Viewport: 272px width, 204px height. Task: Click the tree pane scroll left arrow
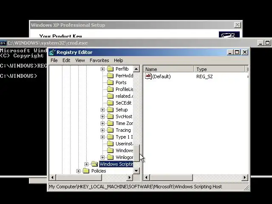[52, 177]
